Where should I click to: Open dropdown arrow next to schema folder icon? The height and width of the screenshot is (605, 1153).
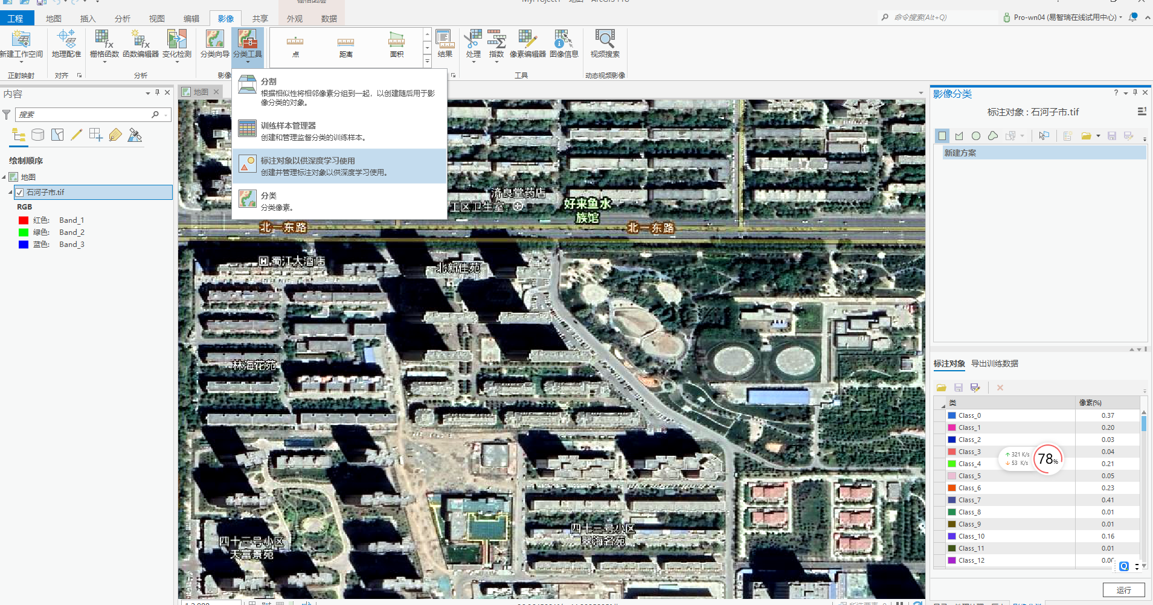1098,136
